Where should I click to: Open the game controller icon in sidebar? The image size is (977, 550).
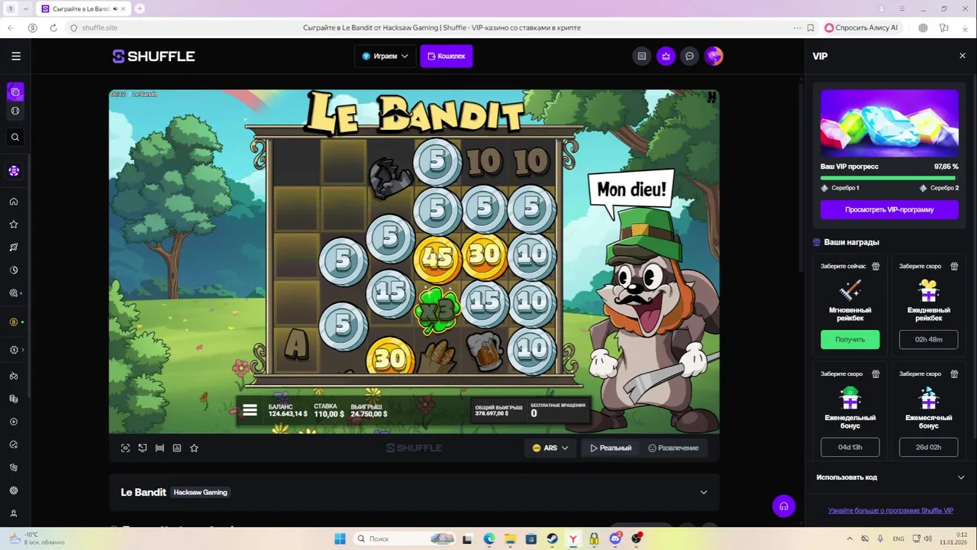pyautogui.click(x=14, y=376)
